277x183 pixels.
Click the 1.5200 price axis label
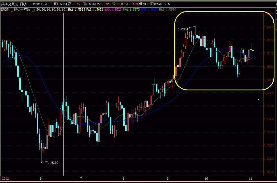click(x=269, y=172)
